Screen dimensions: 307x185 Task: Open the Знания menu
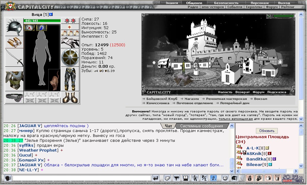point(172,3)
